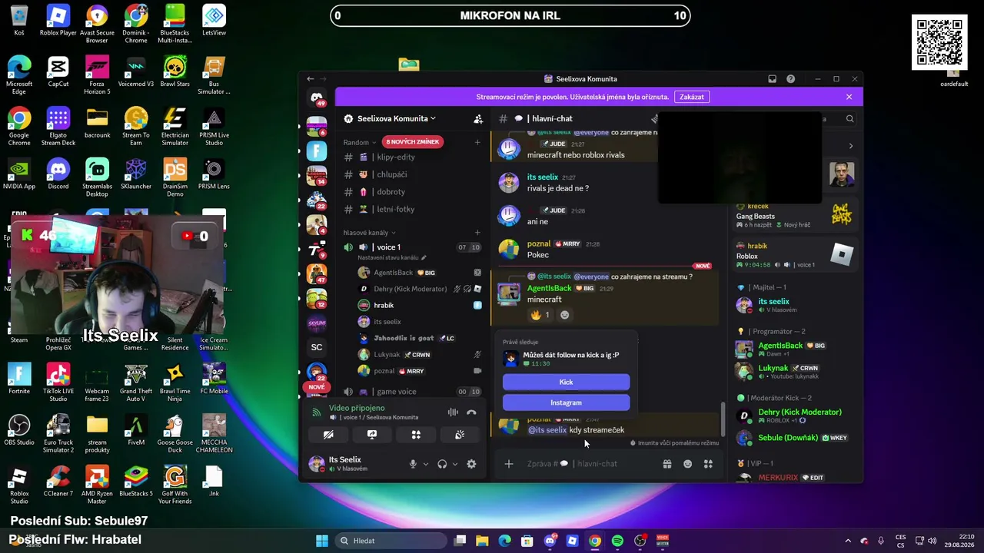984x553 pixels.
Task: Toggle camera in voice panel
Action: [x=328, y=435]
